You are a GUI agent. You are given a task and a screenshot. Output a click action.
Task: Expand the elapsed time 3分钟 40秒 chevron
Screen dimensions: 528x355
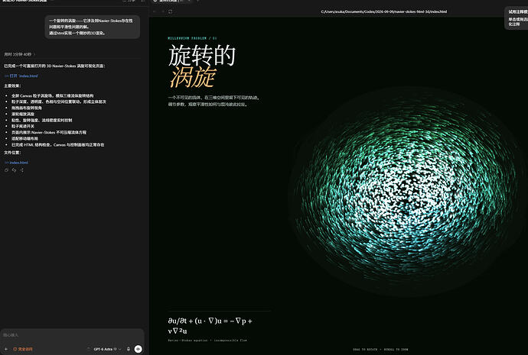point(34,54)
